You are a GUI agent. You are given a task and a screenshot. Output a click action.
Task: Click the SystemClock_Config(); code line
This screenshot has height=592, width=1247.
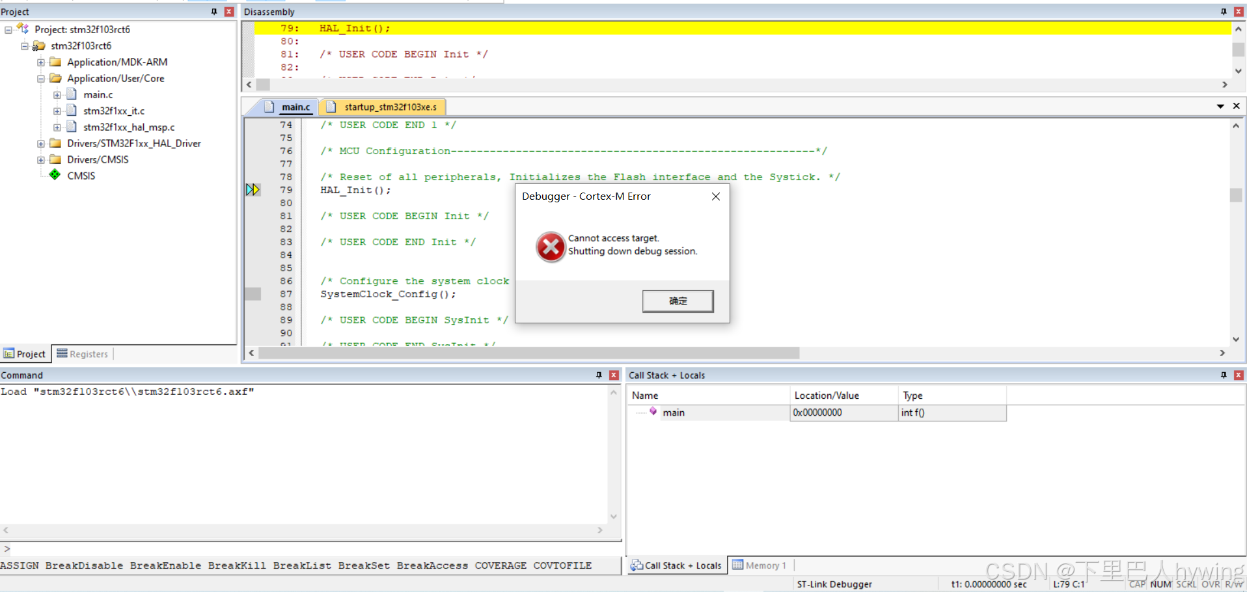[x=388, y=294]
